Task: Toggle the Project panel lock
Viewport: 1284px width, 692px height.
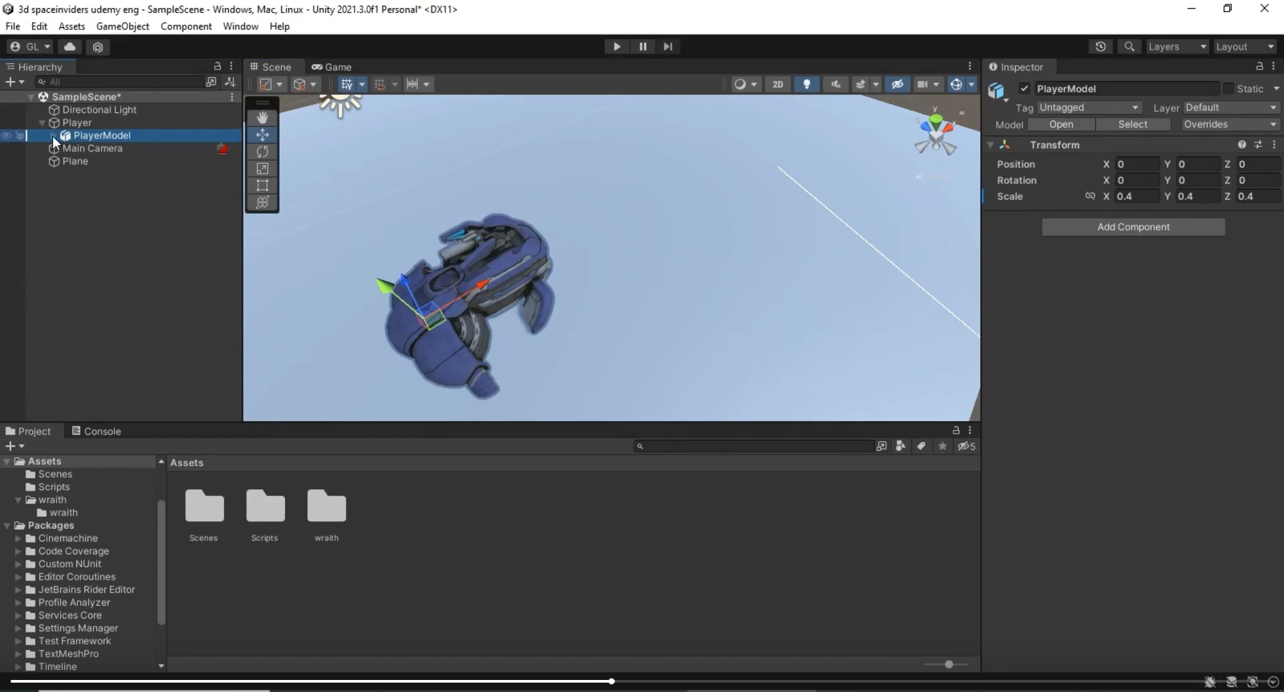Action: [956, 431]
